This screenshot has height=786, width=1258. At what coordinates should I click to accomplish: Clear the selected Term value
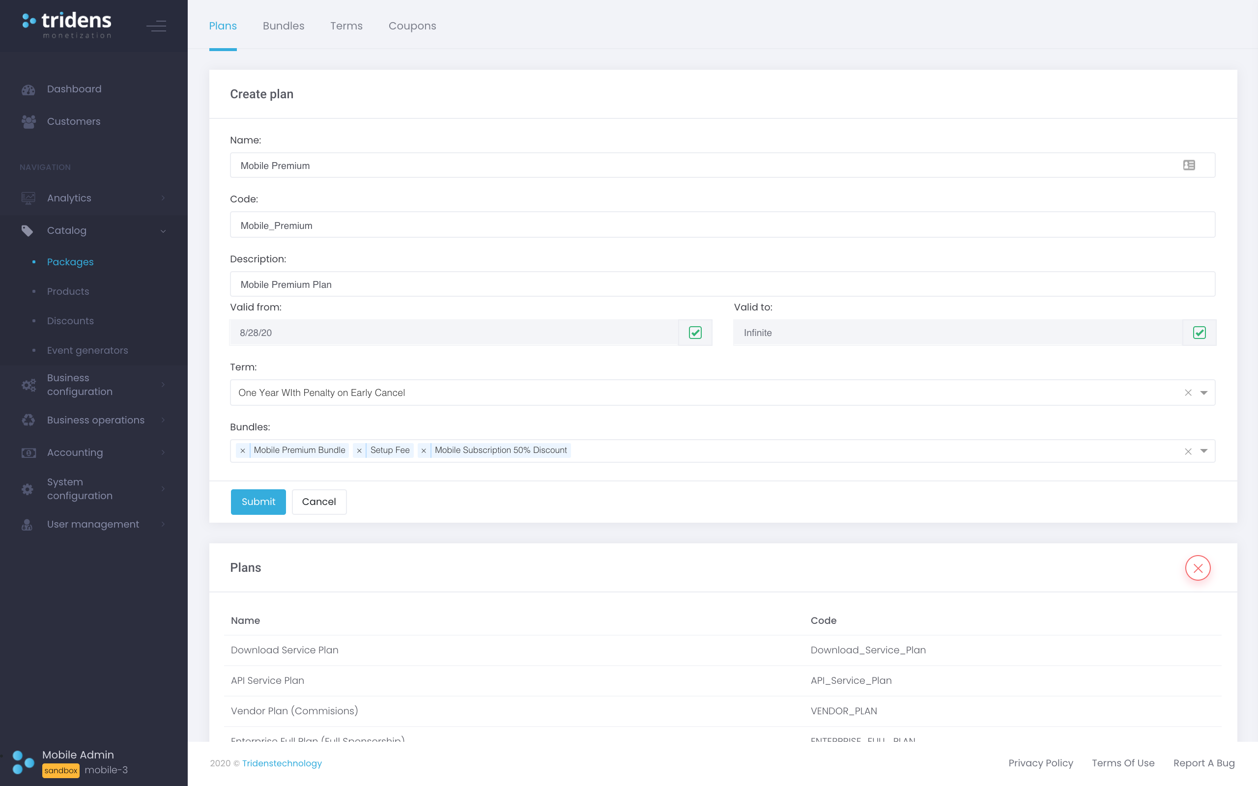tap(1188, 393)
